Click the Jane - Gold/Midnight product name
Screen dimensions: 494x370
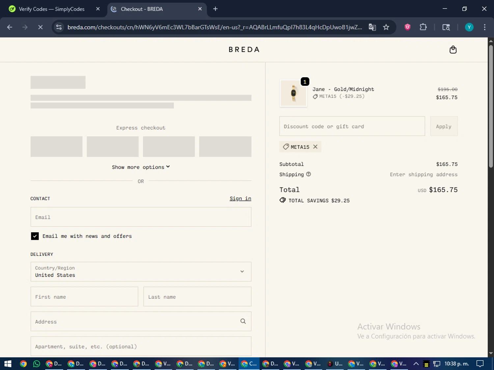coord(343,89)
